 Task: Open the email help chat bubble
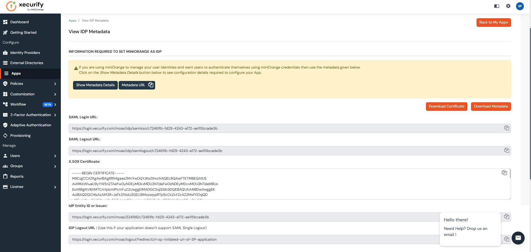(x=518, y=238)
